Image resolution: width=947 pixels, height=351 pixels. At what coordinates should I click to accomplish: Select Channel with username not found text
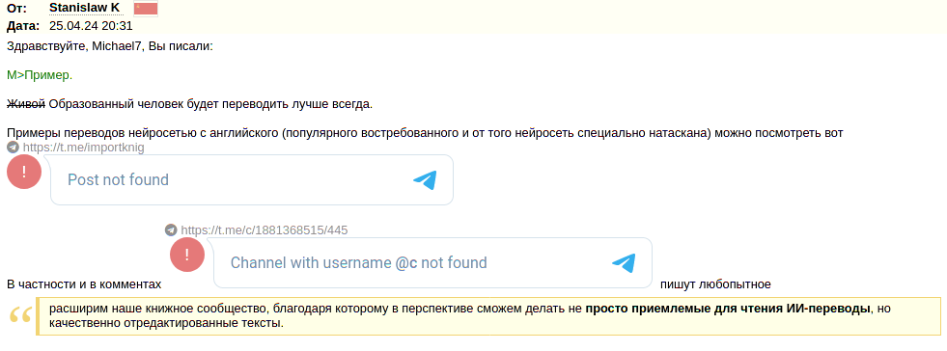[x=359, y=263]
